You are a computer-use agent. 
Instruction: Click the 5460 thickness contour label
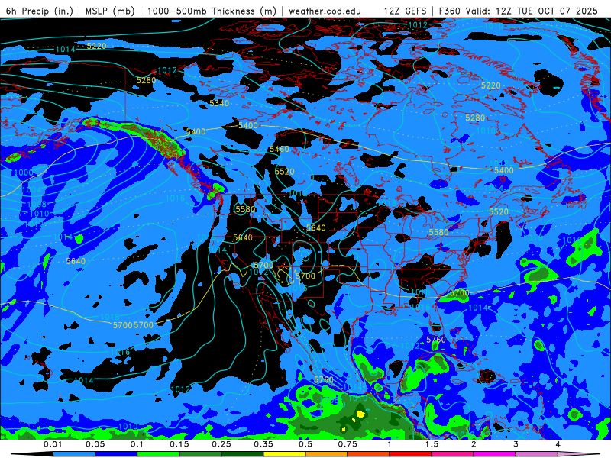tap(280, 149)
